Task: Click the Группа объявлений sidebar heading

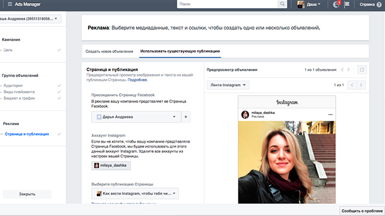Action: [x=20, y=75]
